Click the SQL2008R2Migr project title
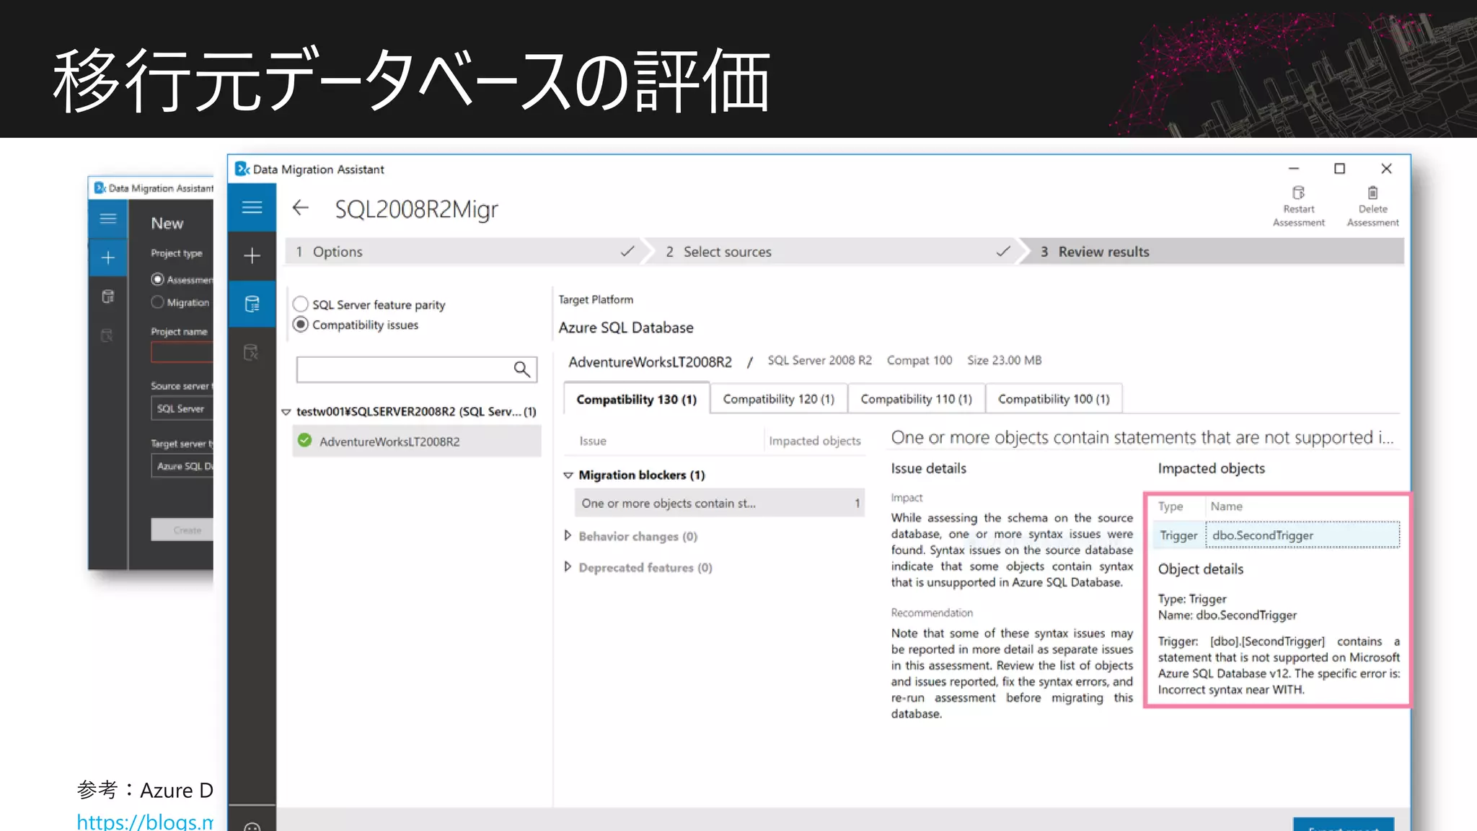The width and height of the screenshot is (1477, 831). click(x=416, y=209)
